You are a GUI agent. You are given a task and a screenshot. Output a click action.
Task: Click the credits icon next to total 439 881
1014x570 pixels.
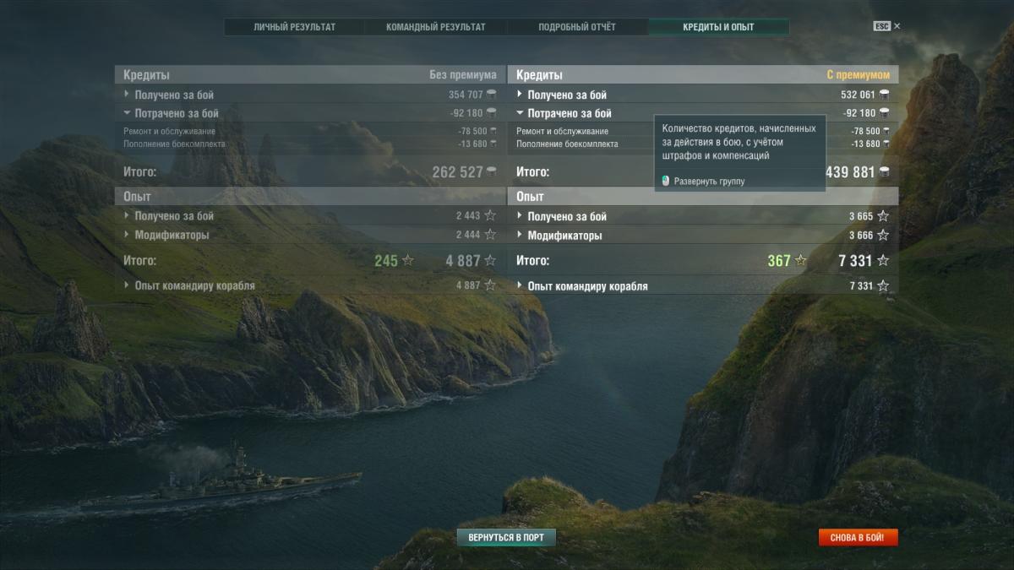pyautogui.click(x=884, y=172)
